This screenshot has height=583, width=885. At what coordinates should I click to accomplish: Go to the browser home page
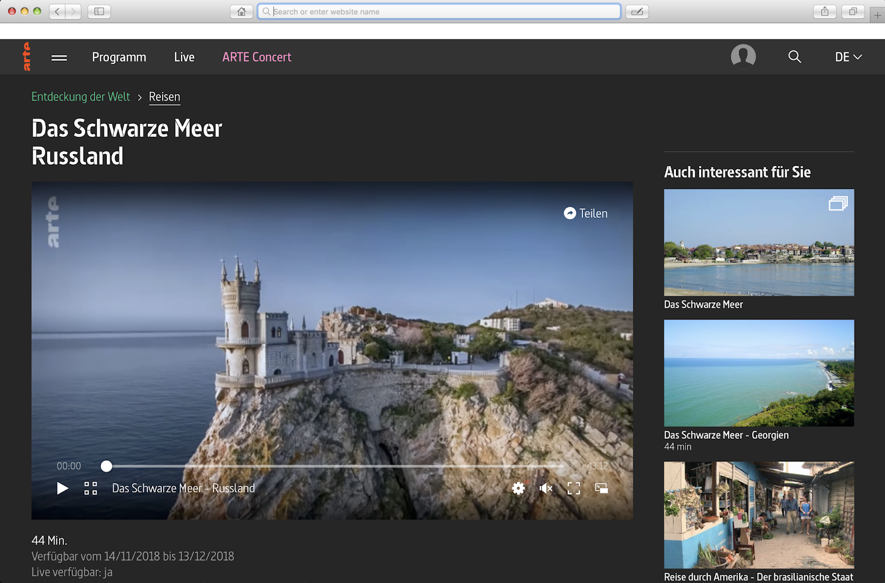coord(241,12)
